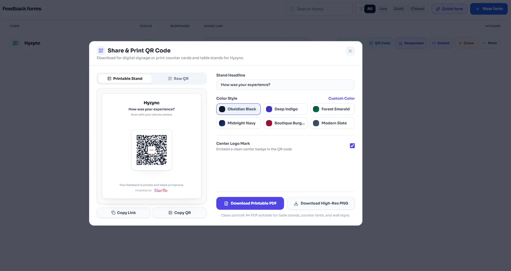Filter forms by Live status

(x=383, y=9)
